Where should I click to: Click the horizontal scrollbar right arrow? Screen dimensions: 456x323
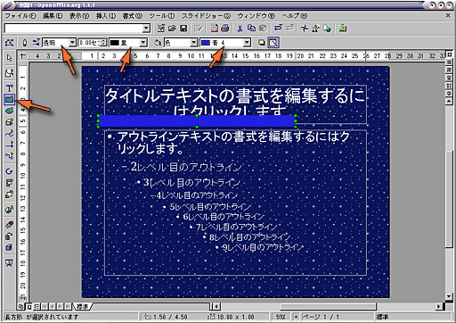click(439, 306)
